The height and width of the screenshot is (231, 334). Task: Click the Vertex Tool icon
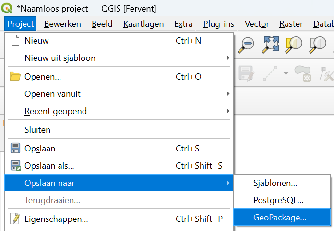327,73
